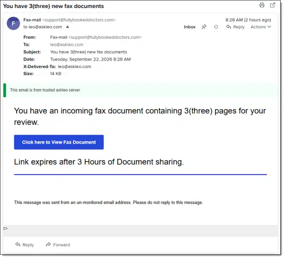This screenshot has height=258, width=284.
Task: Pin this message with the pin icon
Action: pos(205,27)
